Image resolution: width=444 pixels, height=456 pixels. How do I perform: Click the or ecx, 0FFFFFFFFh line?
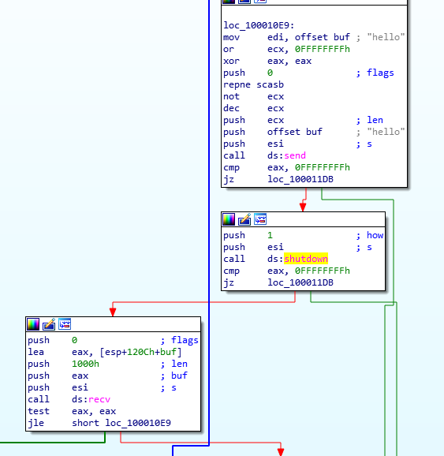tap(286, 49)
